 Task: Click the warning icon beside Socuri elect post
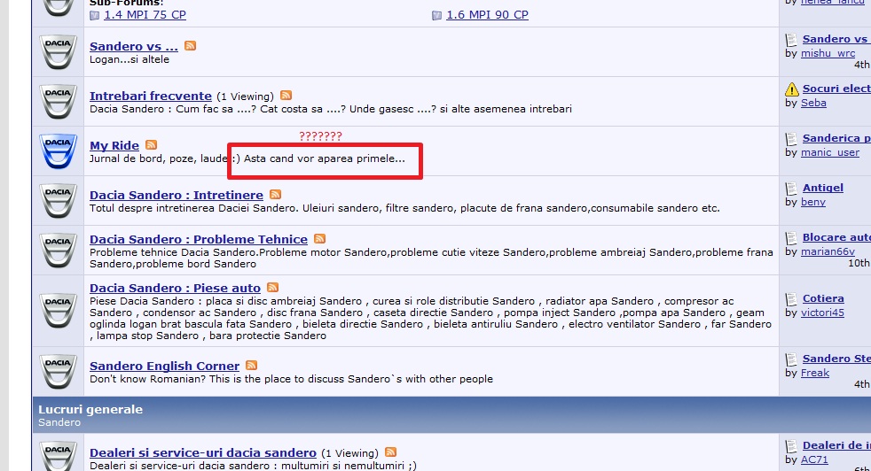pyautogui.click(x=792, y=89)
